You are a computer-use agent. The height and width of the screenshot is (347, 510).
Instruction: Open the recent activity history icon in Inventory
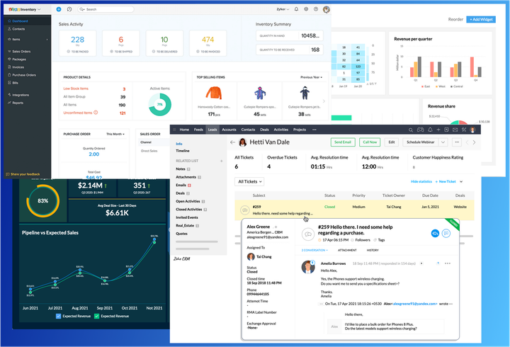[x=69, y=9]
